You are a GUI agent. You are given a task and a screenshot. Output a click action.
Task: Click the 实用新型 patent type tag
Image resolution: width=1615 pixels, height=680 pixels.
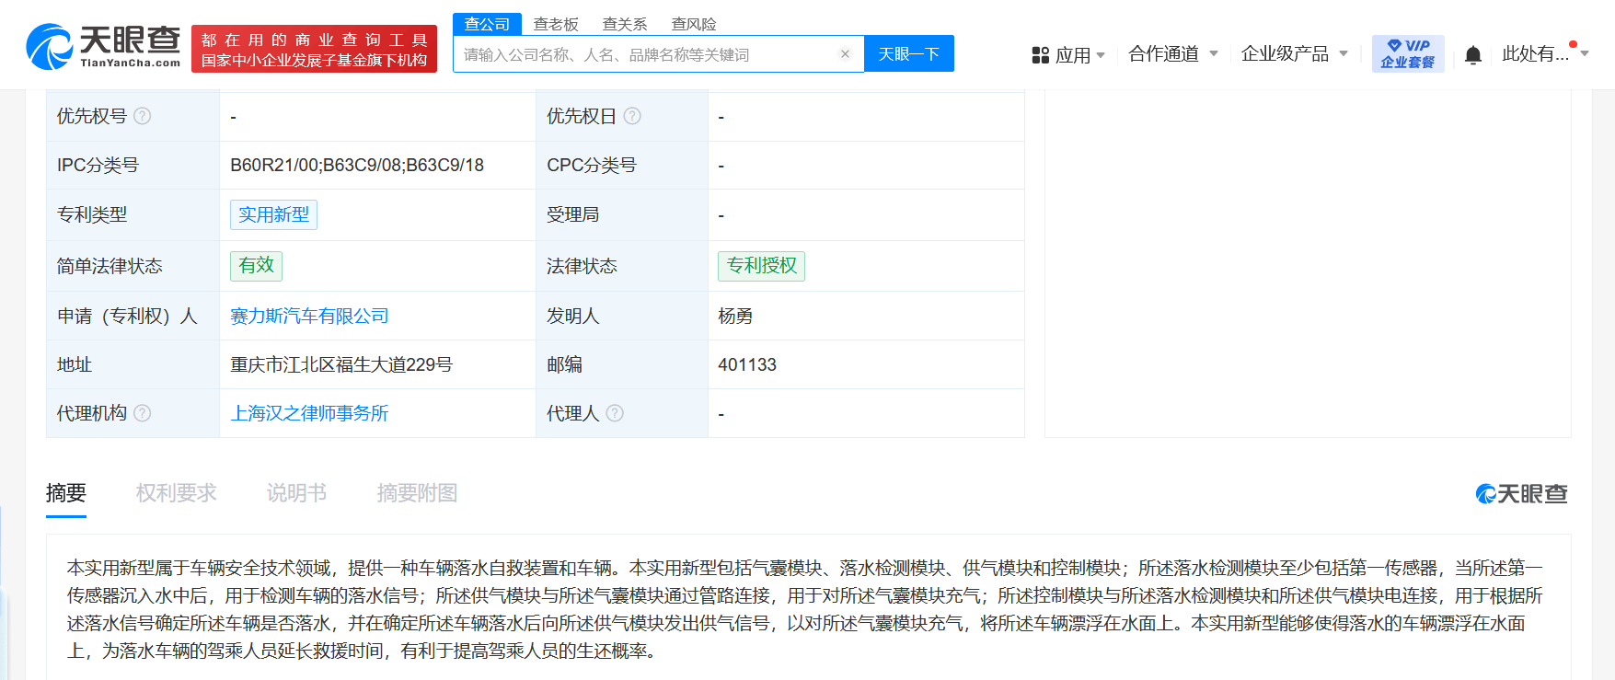(273, 214)
